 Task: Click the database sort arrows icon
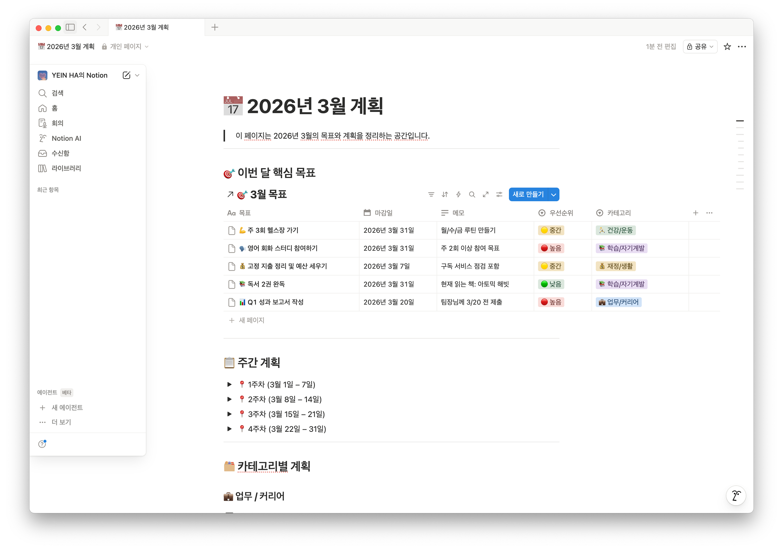tap(445, 194)
